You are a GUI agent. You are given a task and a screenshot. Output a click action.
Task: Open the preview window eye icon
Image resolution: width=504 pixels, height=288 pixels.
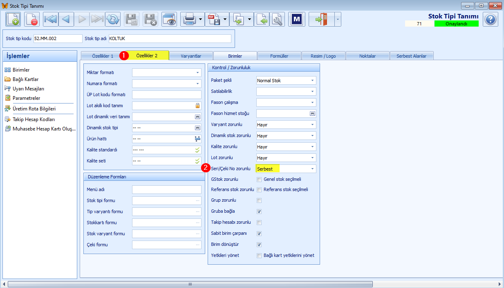coord(169,19)
